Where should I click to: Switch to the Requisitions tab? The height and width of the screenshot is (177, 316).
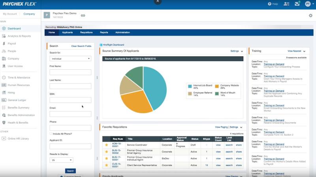[86, 32]
